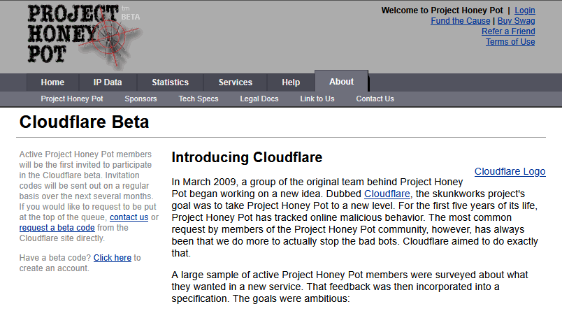
Task: Follow the Fund the Cause link
Action: [x=460, y=21]
